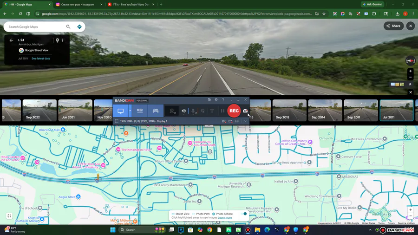Open Bandicam scheduled recording clock icon
Viewport: 418px width, 235px height.
coord(216,100)
